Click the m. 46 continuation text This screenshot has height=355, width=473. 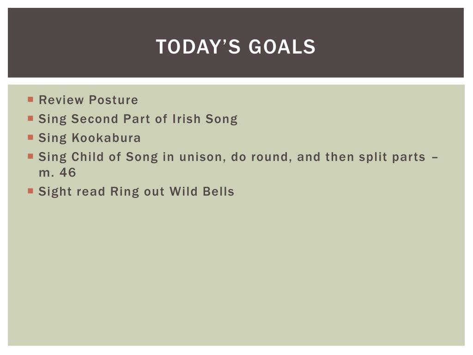click(x=57, y=173)
